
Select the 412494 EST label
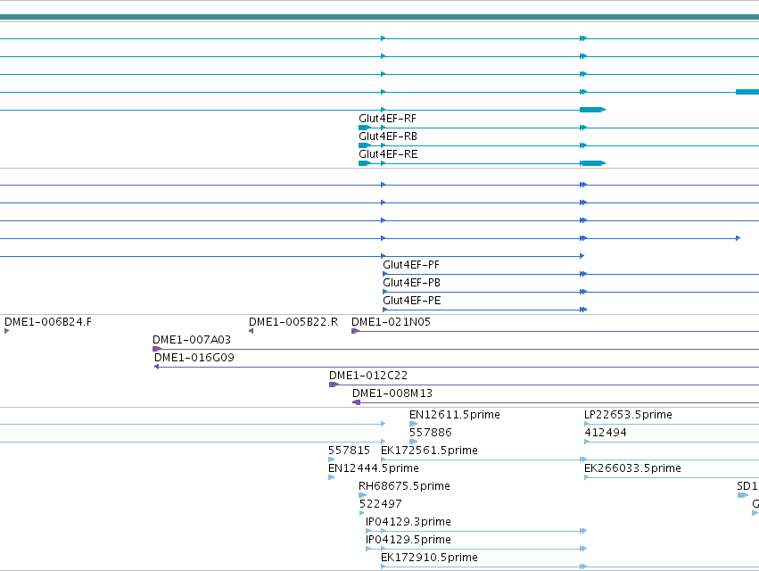[606, 433]
